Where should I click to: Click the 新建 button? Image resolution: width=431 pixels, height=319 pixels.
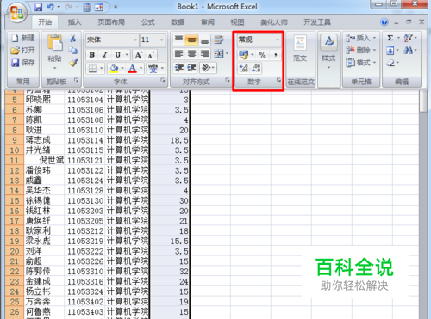(23, 38)
